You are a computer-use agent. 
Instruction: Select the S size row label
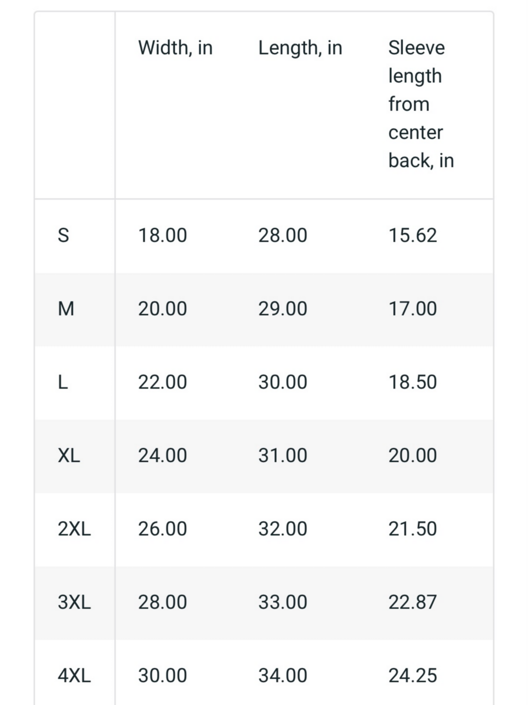[x=63, y=235]
